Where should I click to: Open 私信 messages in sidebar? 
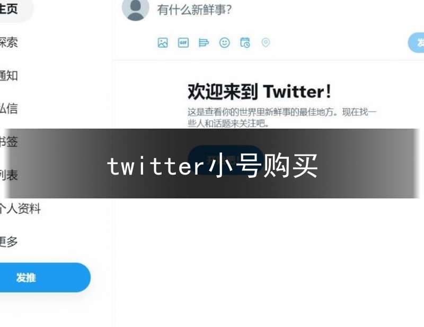pyautogui.click(x=9, y=108)
